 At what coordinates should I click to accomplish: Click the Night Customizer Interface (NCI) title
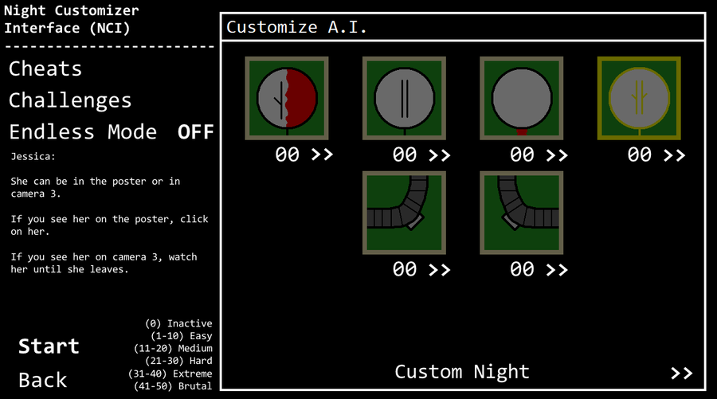click(x=72, y=19)
